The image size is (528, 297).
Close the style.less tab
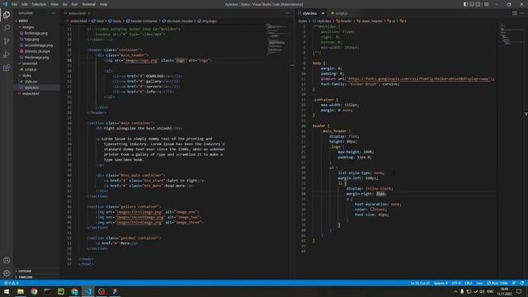pos(323,13)
